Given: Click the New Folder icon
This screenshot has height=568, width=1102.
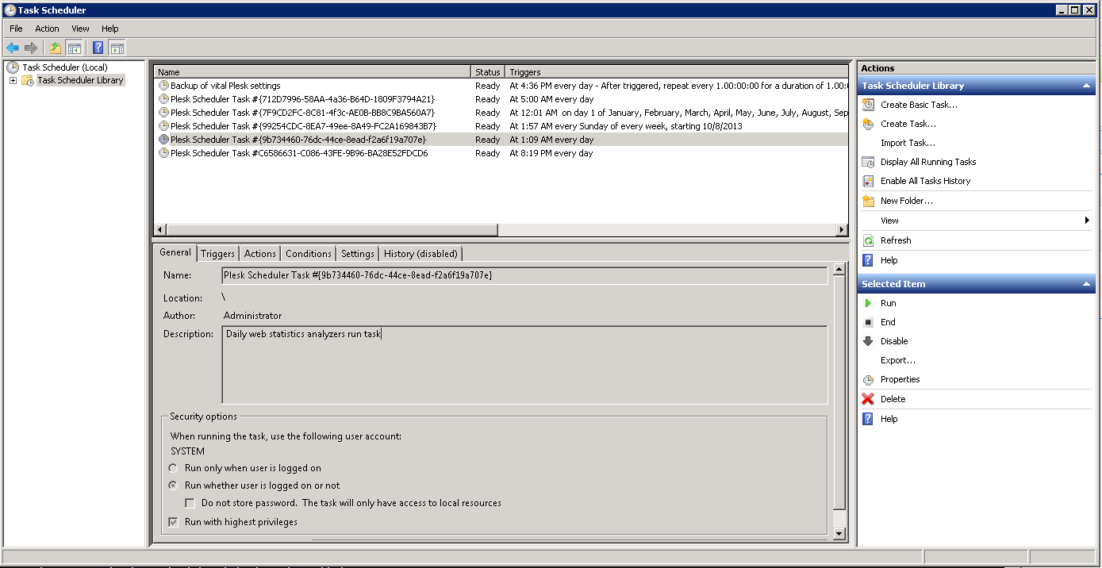Looking at the screenshot, I should 868,201.
